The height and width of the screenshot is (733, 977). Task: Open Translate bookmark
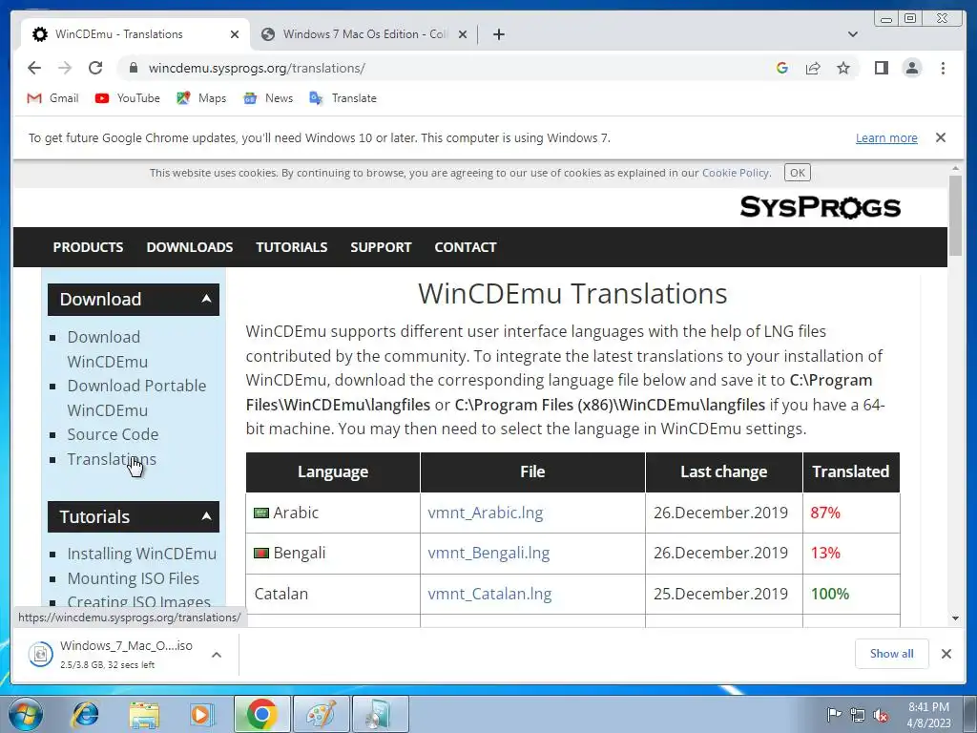coord(343,98)
